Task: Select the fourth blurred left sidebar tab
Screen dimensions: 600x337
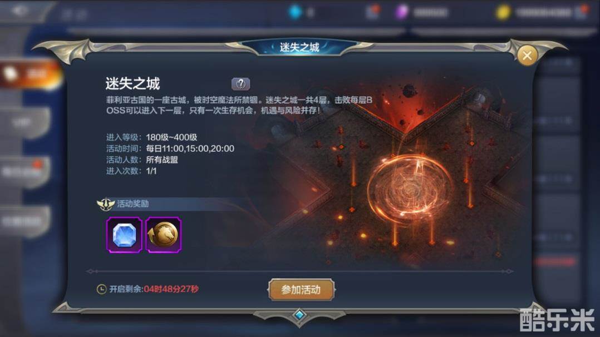Action: 25,221
